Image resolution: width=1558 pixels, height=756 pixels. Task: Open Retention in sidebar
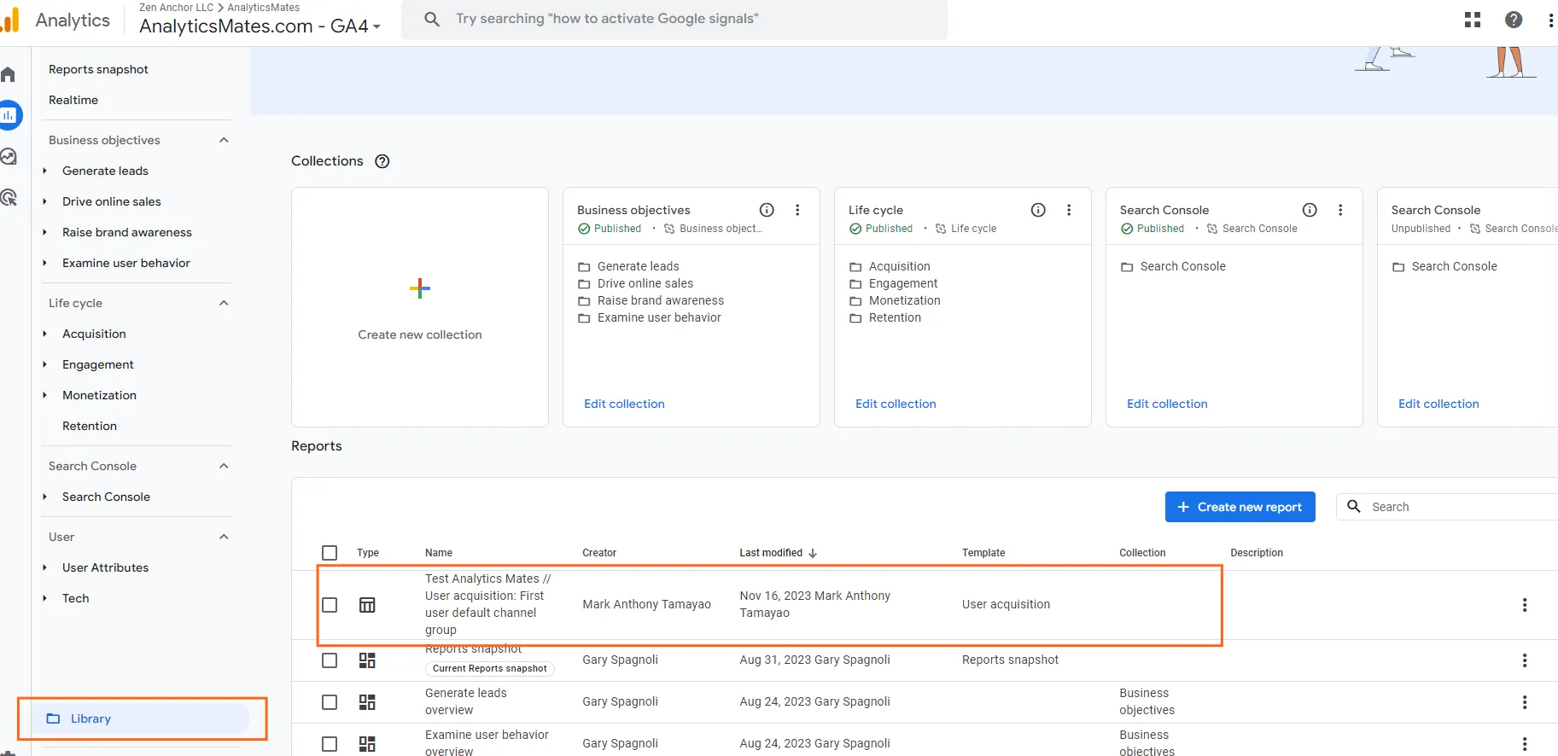(90, 426)
